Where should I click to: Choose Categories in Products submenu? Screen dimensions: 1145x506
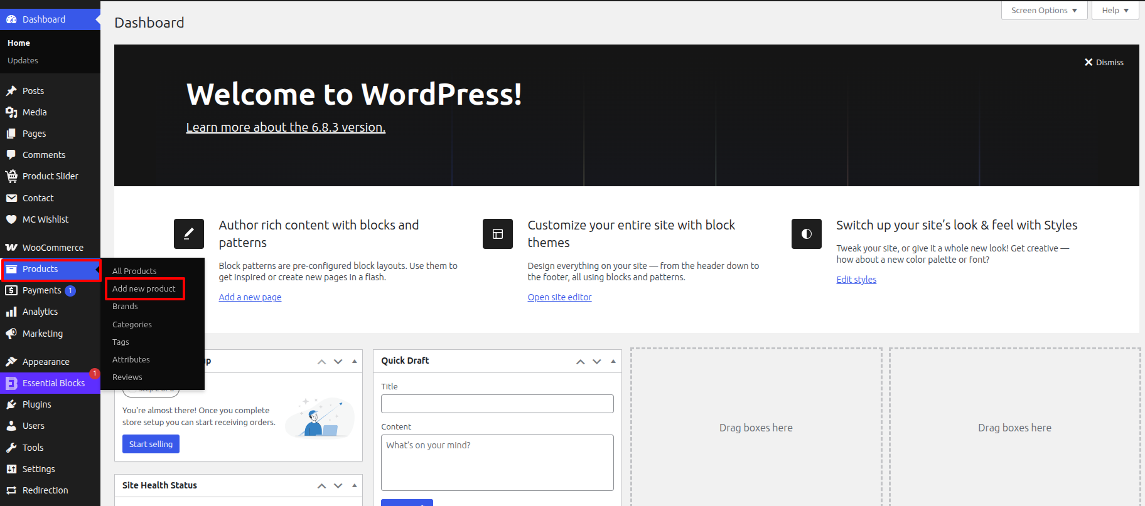point(132,325)
